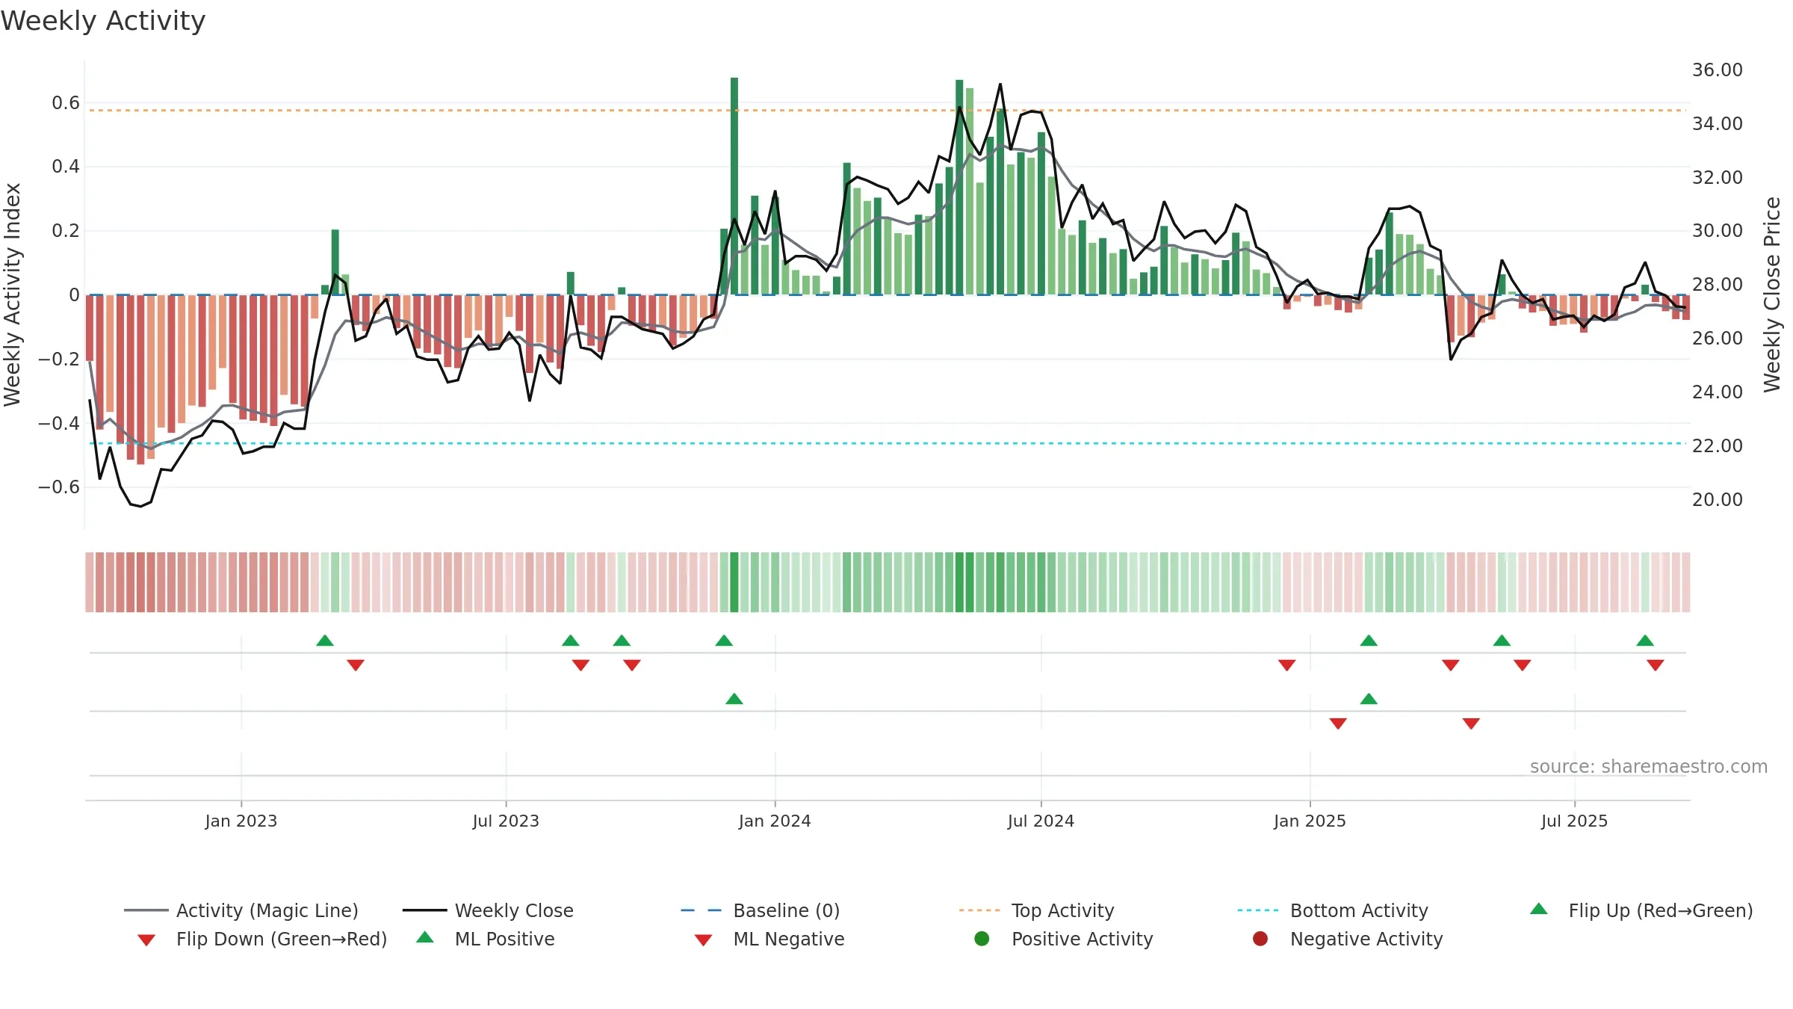The height and width of the screenshot is (1009, 1793).
Task: Click the 22.00 price tick label
Action: (1718, 446)
